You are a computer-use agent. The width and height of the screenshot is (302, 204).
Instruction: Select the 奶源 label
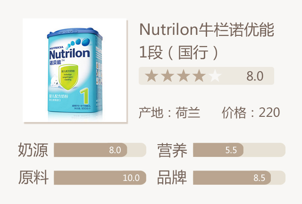point(33,150)
